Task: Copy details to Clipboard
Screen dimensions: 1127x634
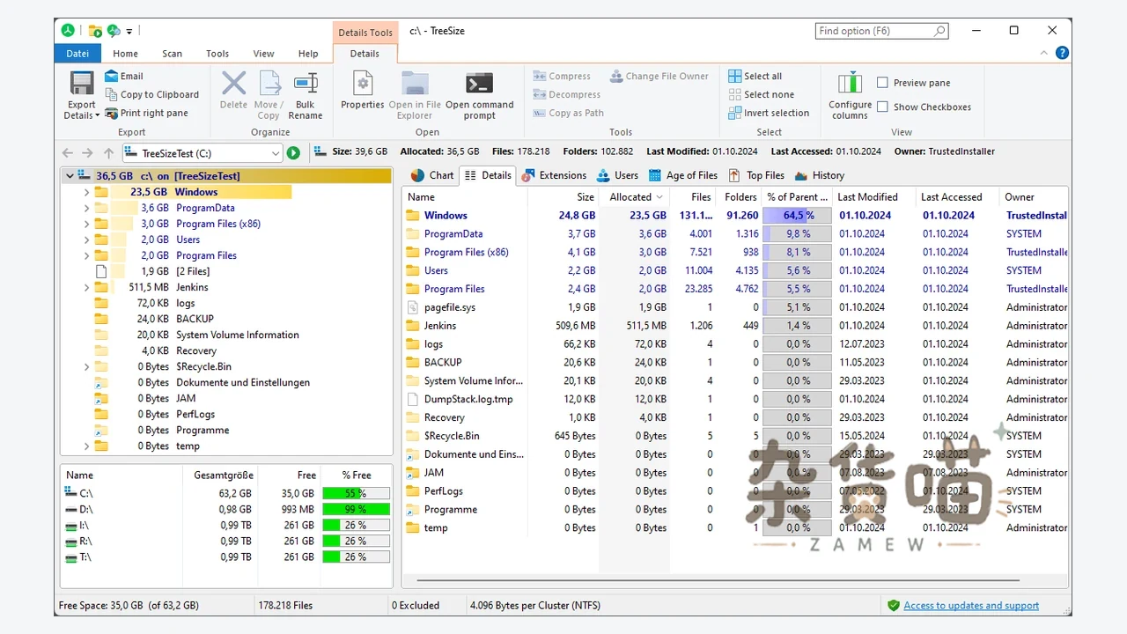Action: click(151, 95)
